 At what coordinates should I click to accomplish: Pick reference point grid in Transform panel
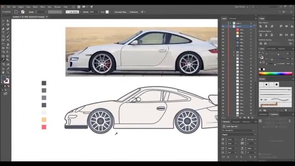pos(260,121)
